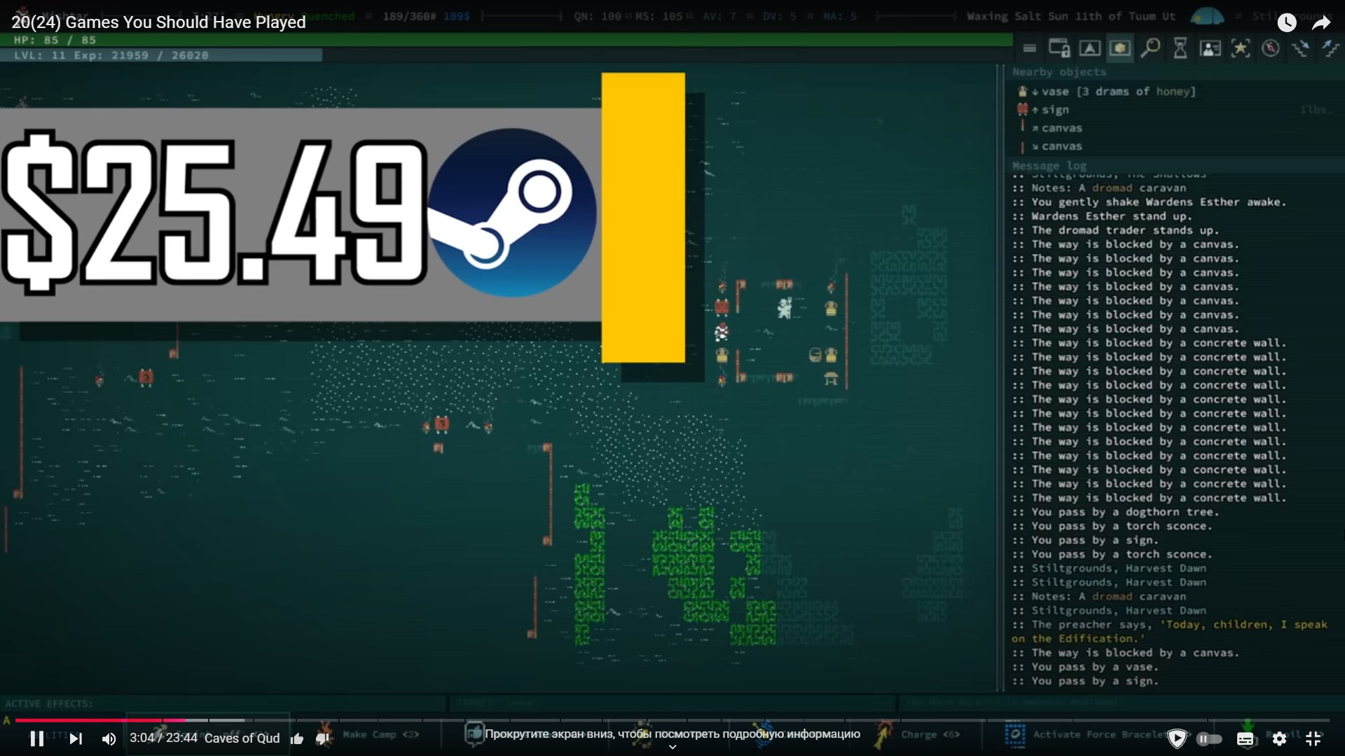Share the video via arrow icon
The width and height of the screenshot is (1345, 756).
click(1320, 23)
